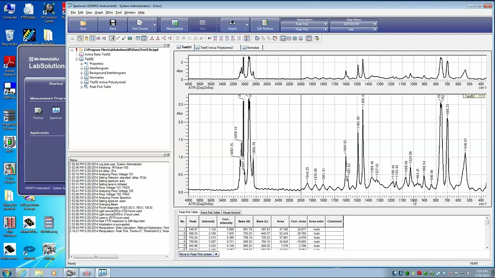495x278 pixels.
Task: Select Normalize in the data tree
Action: (x=97, y=78)
